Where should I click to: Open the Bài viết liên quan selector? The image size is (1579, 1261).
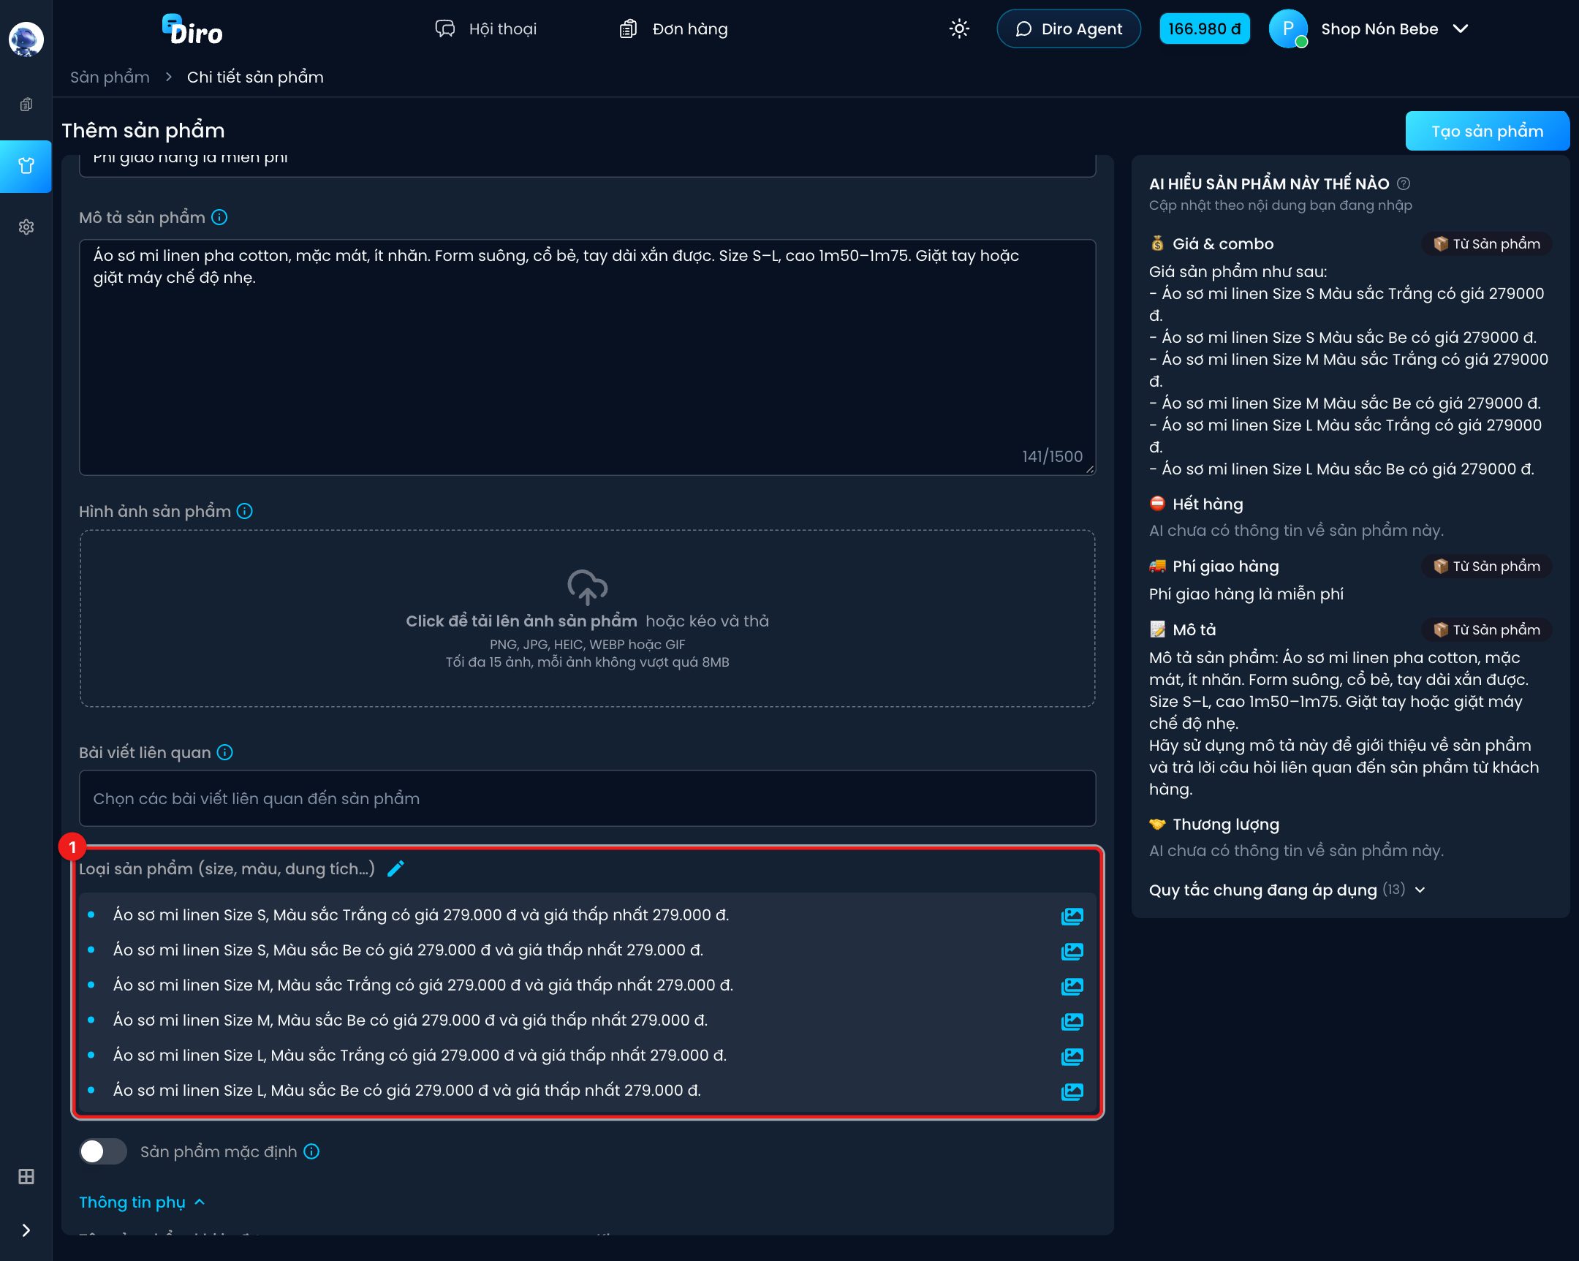[587, 798]
